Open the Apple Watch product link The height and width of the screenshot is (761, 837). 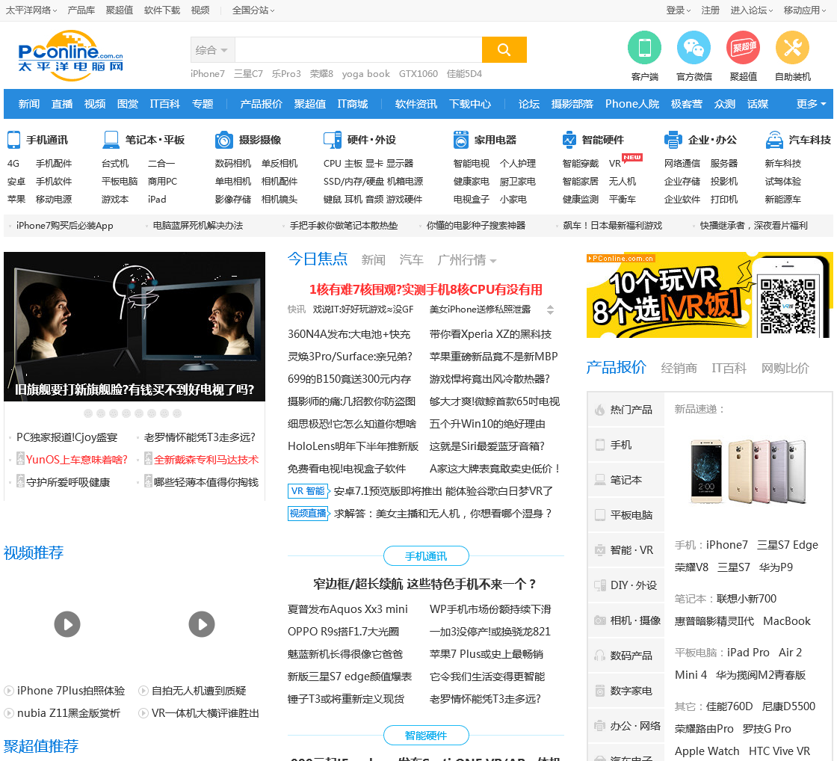(707, 751)
